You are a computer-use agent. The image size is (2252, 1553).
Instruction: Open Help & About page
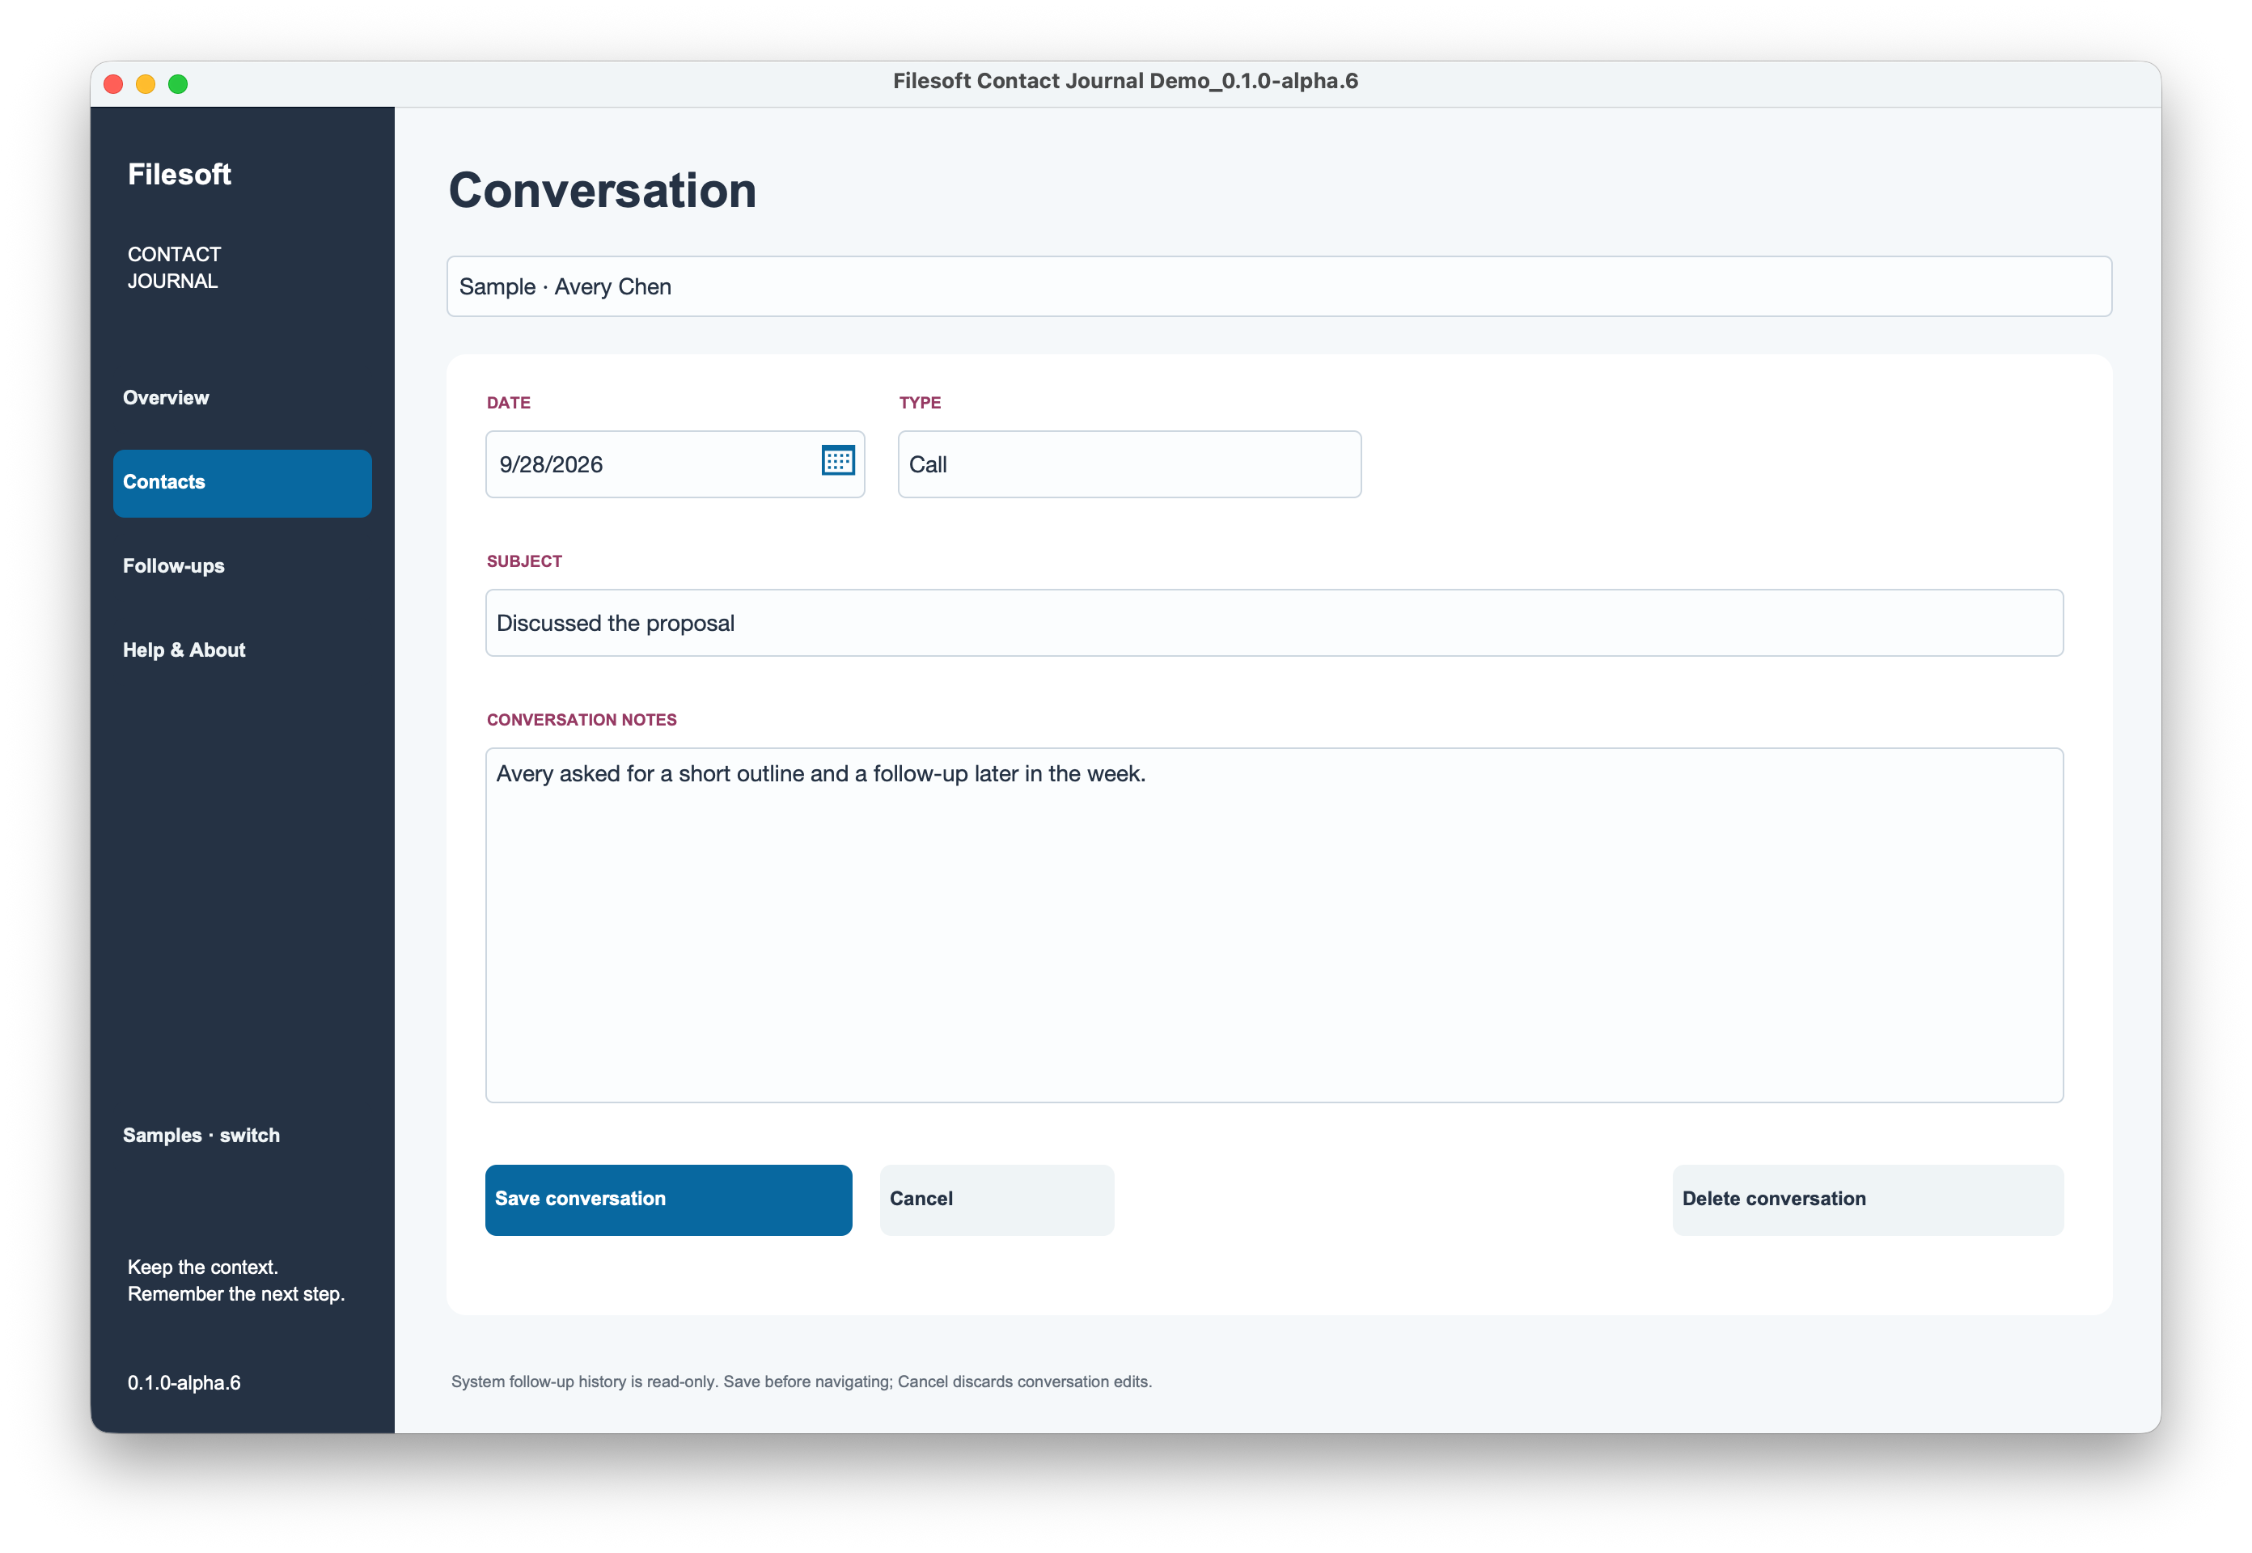click(243, 650)
